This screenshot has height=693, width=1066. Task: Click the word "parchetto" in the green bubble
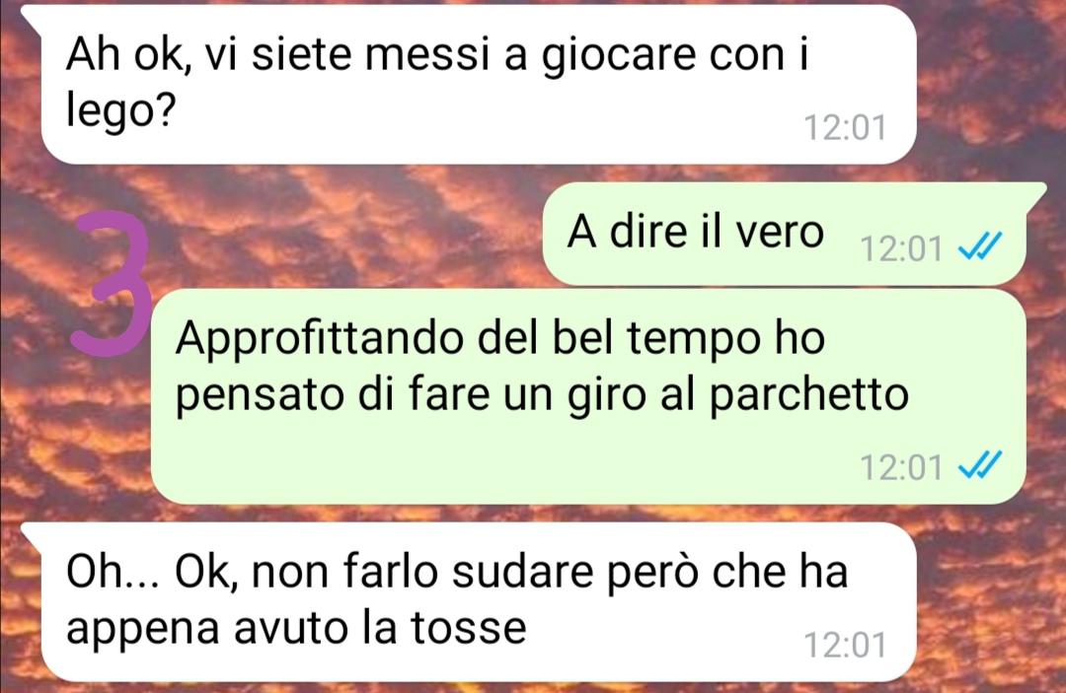[809, 395]
